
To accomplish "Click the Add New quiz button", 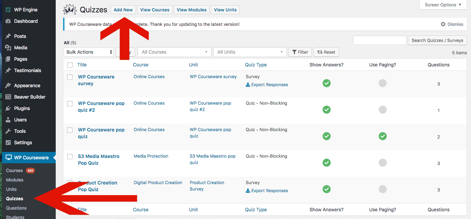I will [123, 10].
